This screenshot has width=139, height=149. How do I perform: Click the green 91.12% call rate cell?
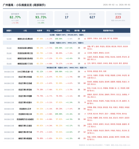click(40, 72)
